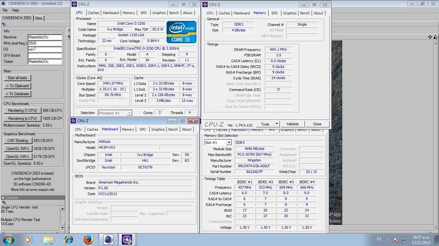439x246 pixels.
Task: Select the 'Ivy Bridge' code name value
Action: click(115, 29)
